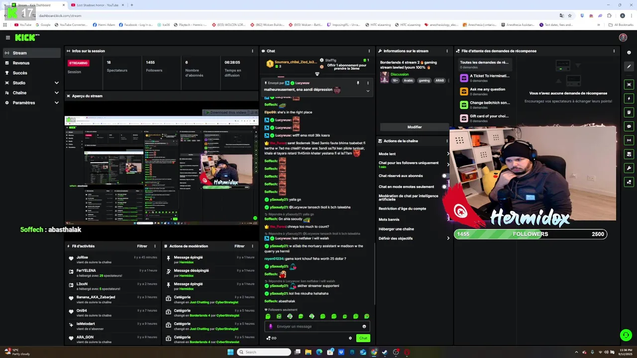Open Filtrer in Fil d'activités panel
Screen dimensions: 637x358
click(142, 246)
